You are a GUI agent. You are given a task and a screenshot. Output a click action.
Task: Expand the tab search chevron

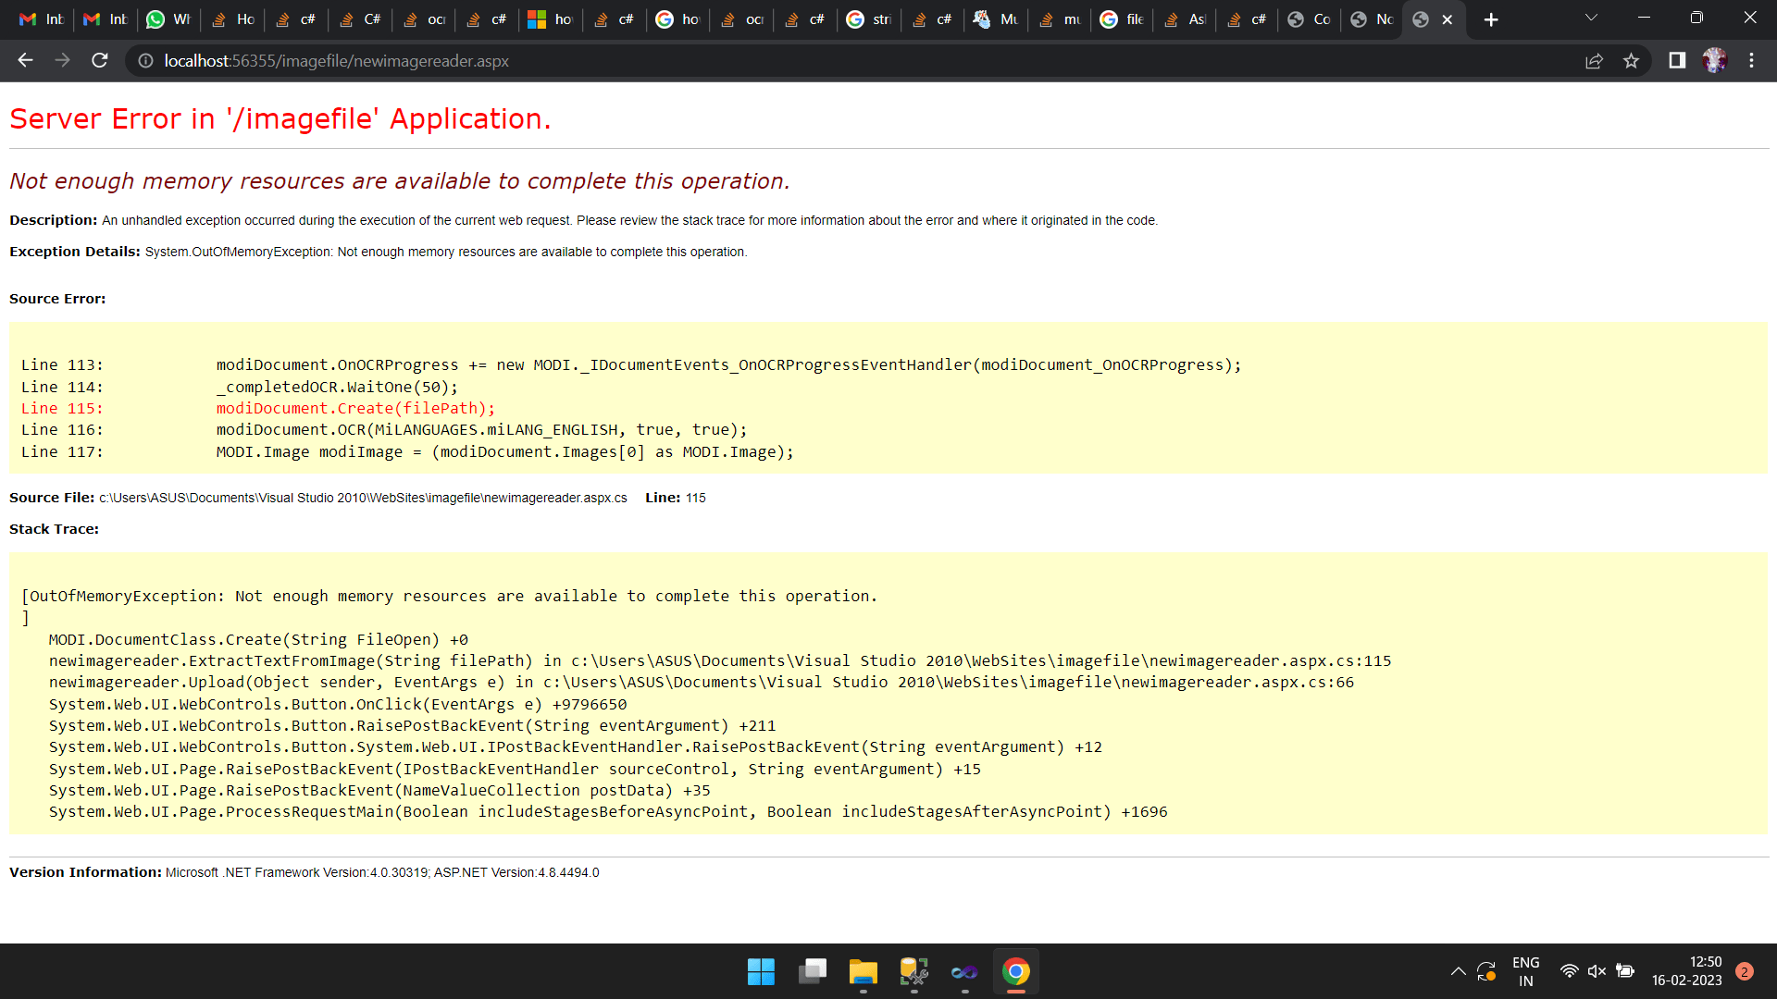point(1591,18)
